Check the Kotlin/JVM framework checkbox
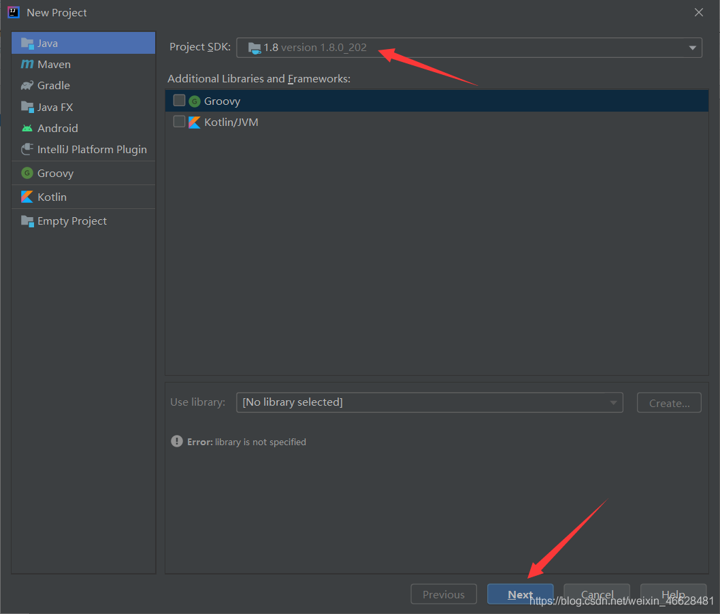The width and height of the screenshot is (720, 614). point(180,122)
